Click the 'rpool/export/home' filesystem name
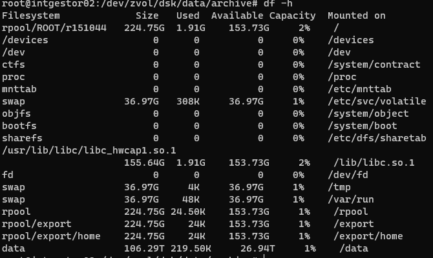This screenshot has height=258, width=433. [x=51, y=236]
